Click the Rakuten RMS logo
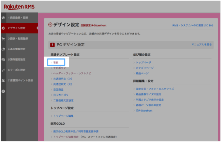This screenshot has height=142, width=221. [x=19, y=7]
